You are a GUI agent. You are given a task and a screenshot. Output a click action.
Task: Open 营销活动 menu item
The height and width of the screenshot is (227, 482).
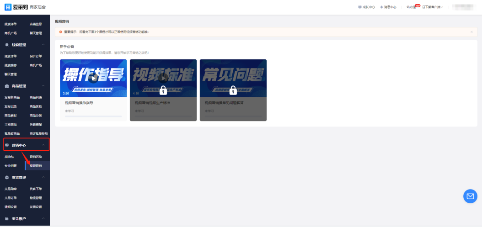[x=36, y=157]
